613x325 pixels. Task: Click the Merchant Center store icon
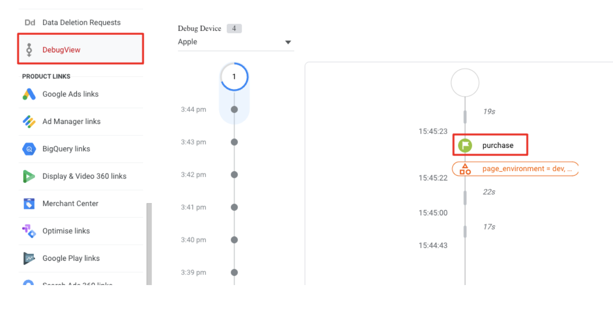point(29,203)
